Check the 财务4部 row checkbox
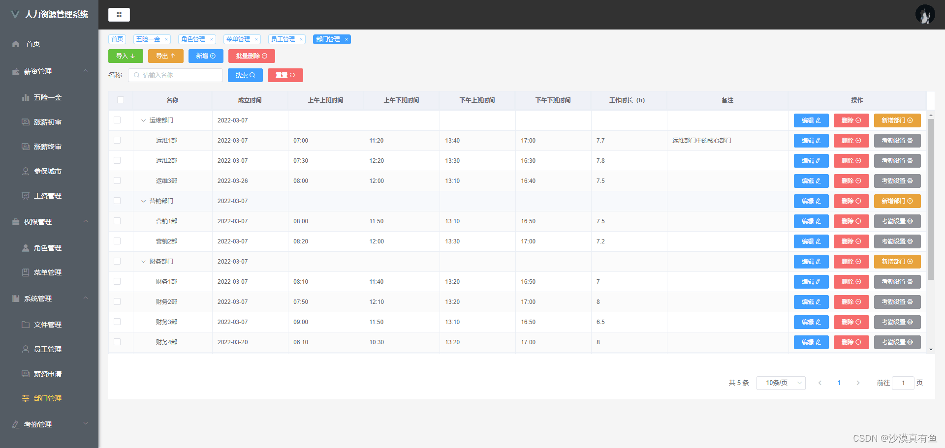This screenshot has width=945, height=448. click(117, 342)
